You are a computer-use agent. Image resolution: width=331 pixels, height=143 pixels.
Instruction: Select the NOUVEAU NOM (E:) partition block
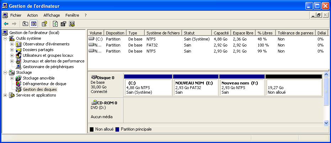pyautogui.click(x=196, y=85)
